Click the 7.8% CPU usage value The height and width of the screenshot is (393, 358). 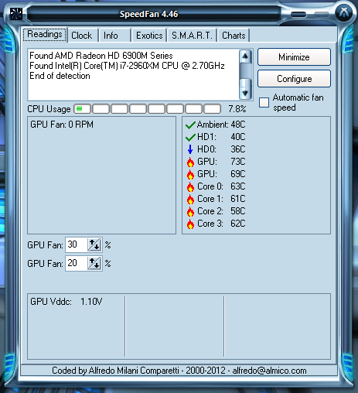[237, 109]
